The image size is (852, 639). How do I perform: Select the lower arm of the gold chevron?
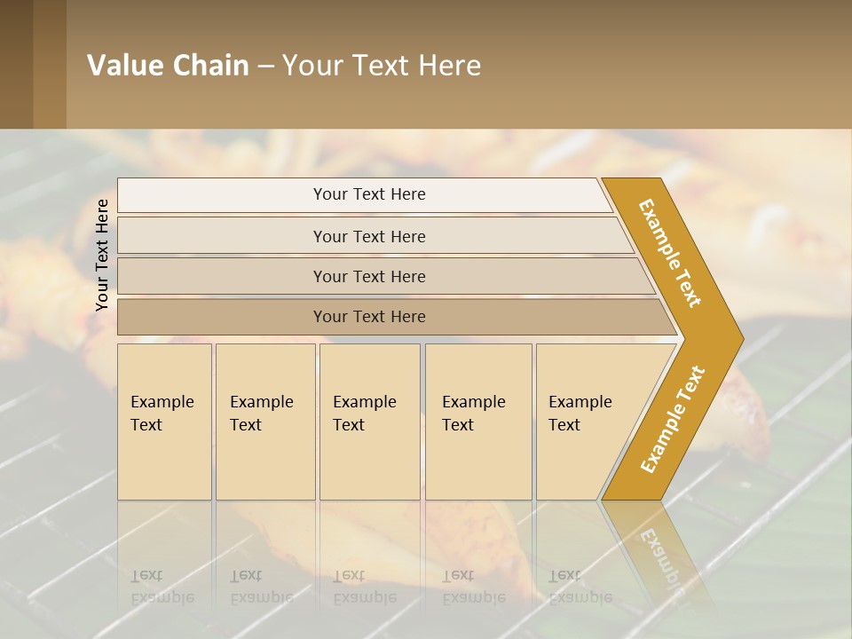pos(672,419)
